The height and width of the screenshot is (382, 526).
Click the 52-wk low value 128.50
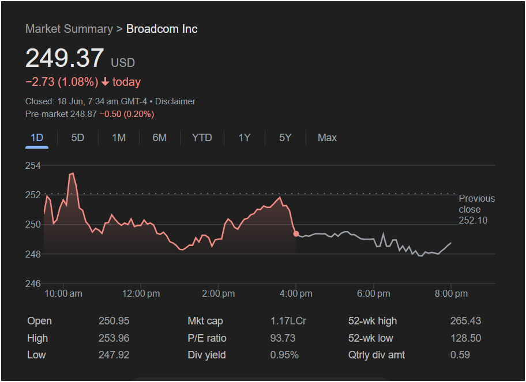click(465, 338)
